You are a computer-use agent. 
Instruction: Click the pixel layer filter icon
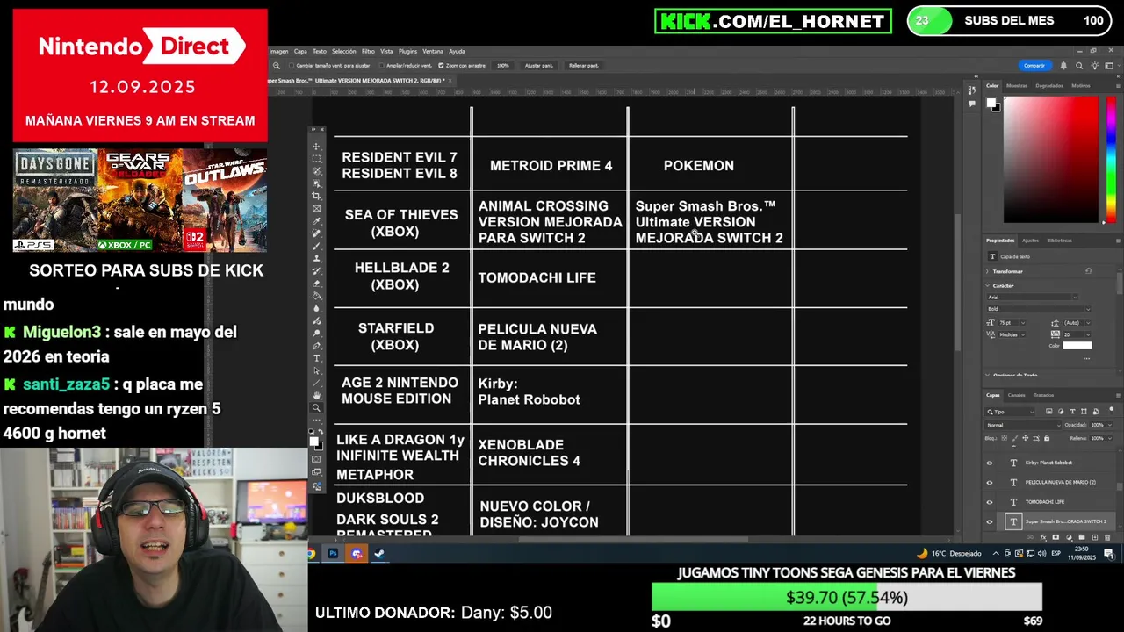pos(1048,412)
